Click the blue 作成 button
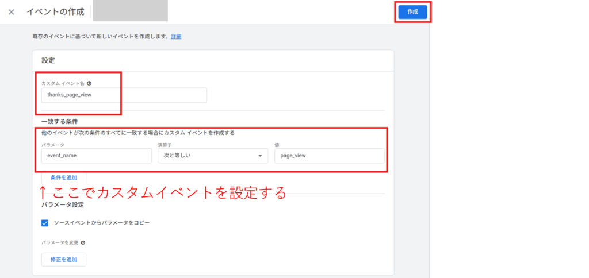Image resolution: width=589 pixels, height=278 pixels. [412, 12]
